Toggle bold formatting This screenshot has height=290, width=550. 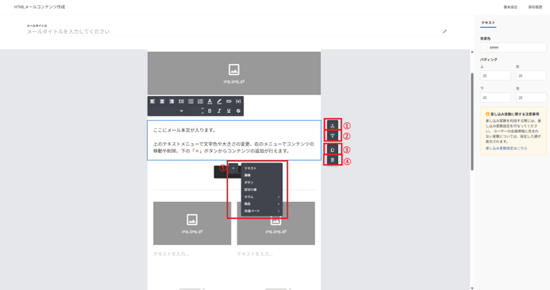210,111
